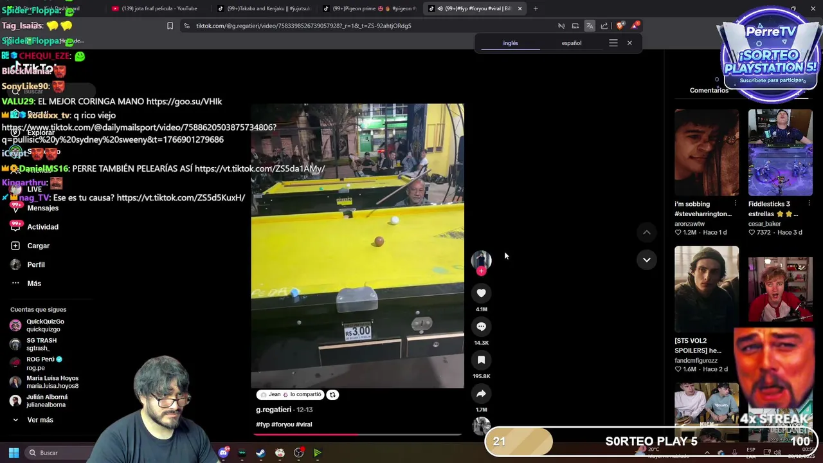Open ROG Perú followed account

pos(44,363)
